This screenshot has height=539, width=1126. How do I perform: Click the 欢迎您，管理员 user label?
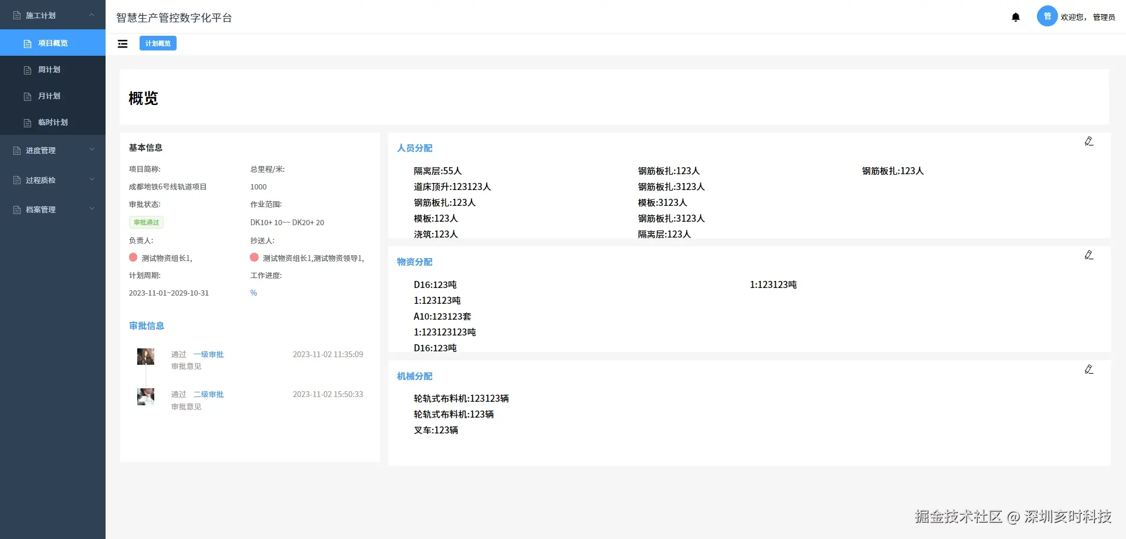coord(1088,17)
